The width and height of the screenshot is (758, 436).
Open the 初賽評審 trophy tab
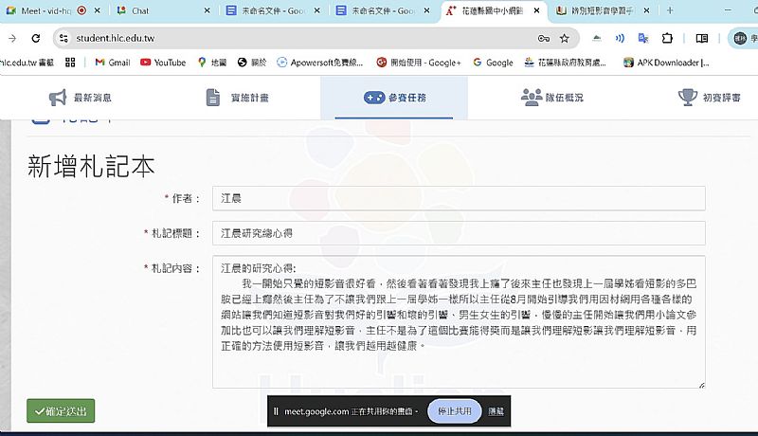709,98
